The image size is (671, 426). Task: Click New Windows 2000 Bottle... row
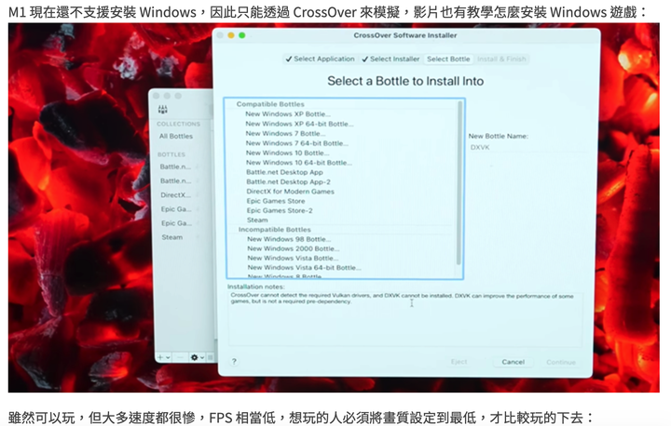click(294, 248)
